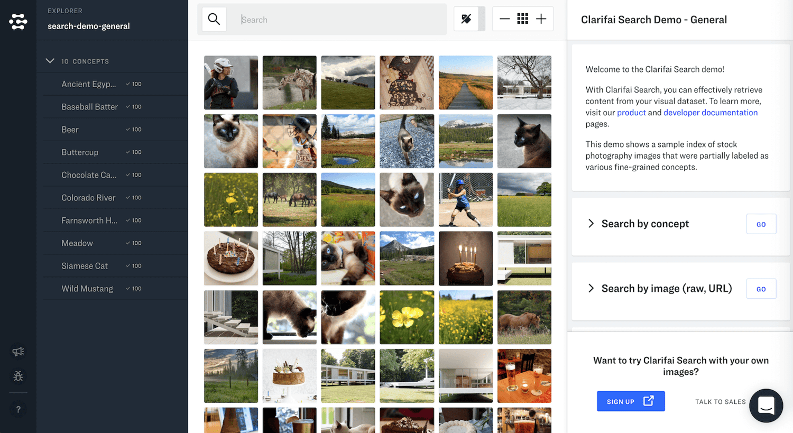Expand Search by image (raw, URL) section

(591, 288)
